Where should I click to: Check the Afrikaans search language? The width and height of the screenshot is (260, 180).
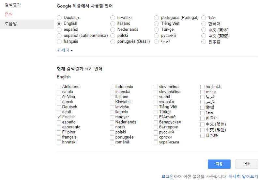(59, 87)
